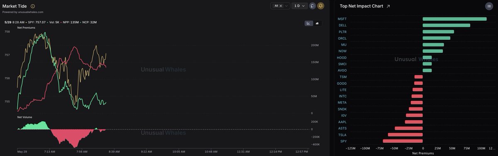Click the Market Tide heading text
This screenshot has height=156, width=498.
pos(15,6)
